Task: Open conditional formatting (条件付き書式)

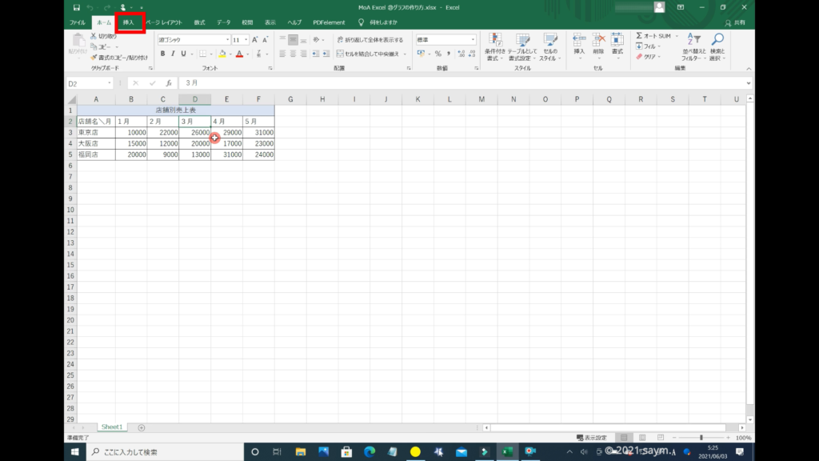Action: coord(495,46)
